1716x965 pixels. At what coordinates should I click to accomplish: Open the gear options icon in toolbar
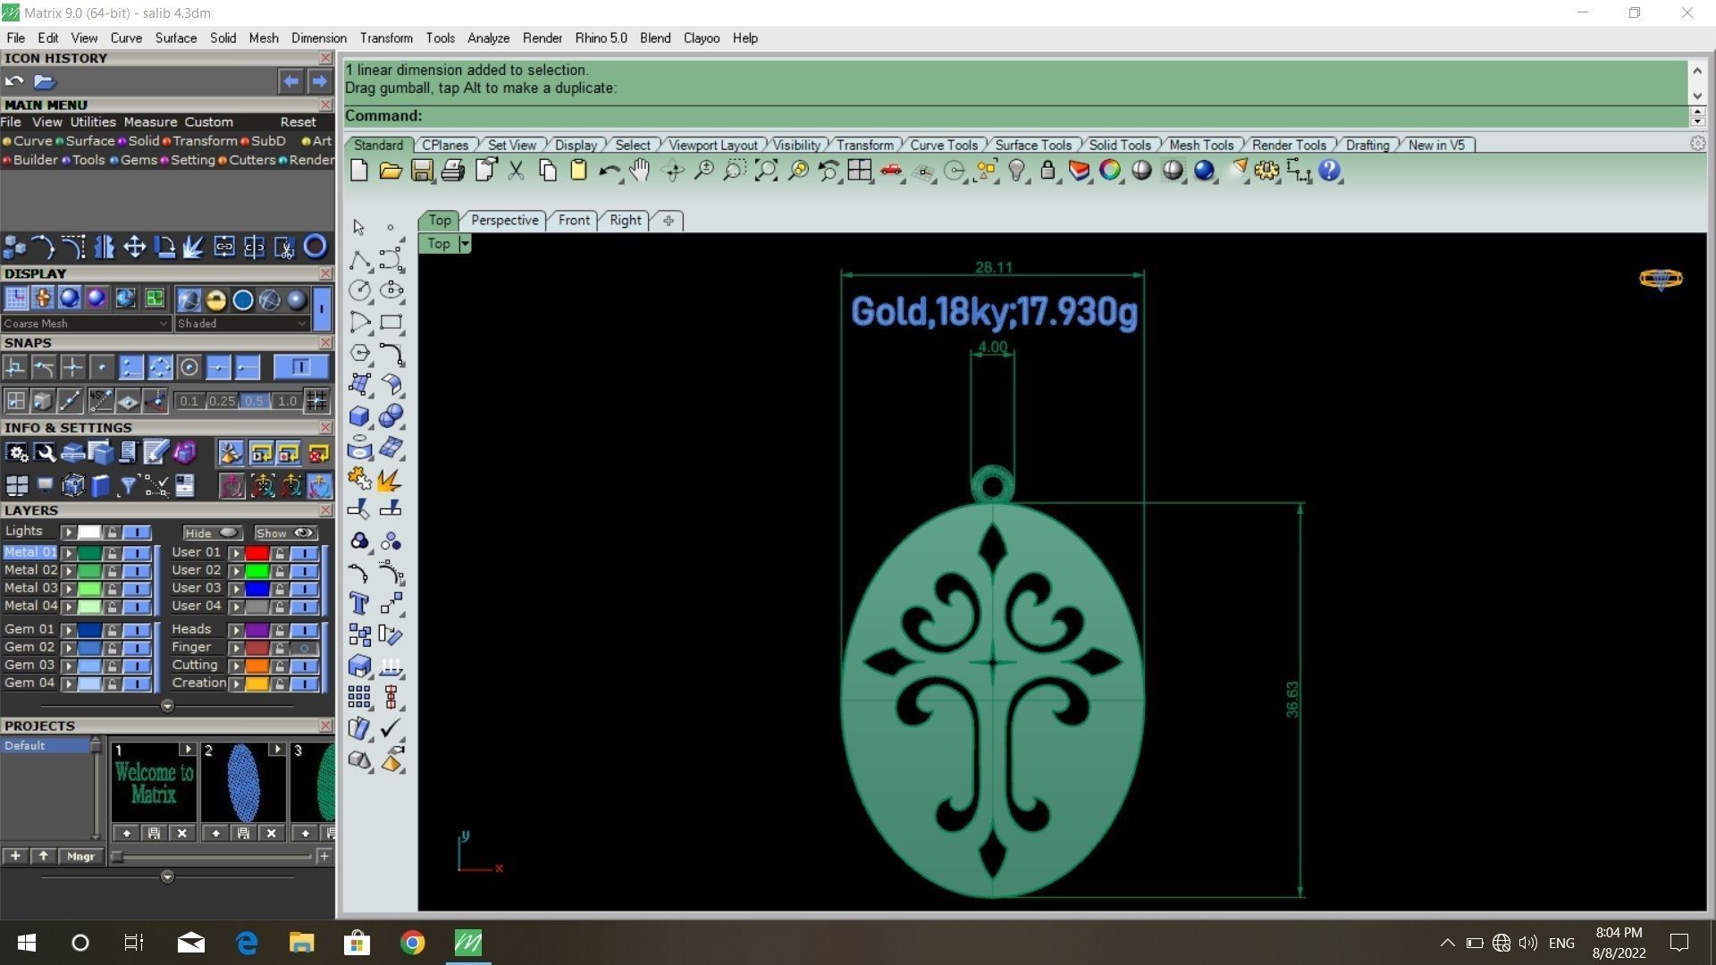[x=1266, y=171]
